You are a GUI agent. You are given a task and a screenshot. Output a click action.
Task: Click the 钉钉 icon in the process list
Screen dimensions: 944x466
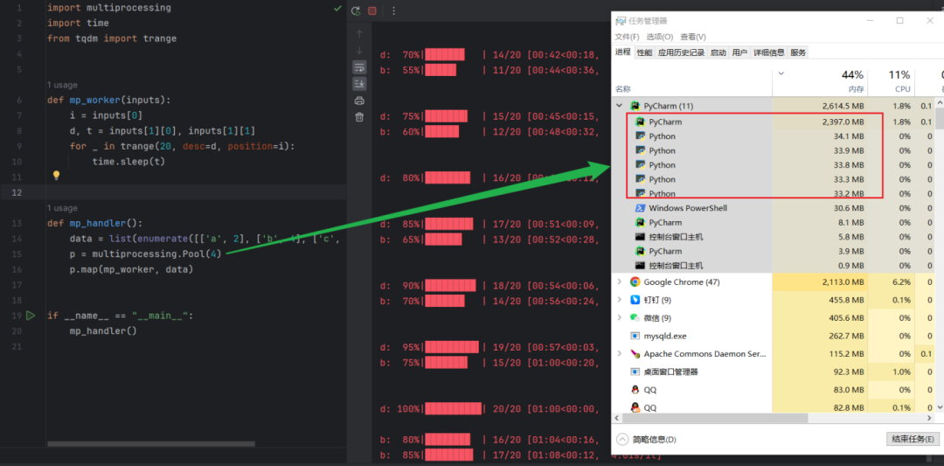tap(635, 300)
